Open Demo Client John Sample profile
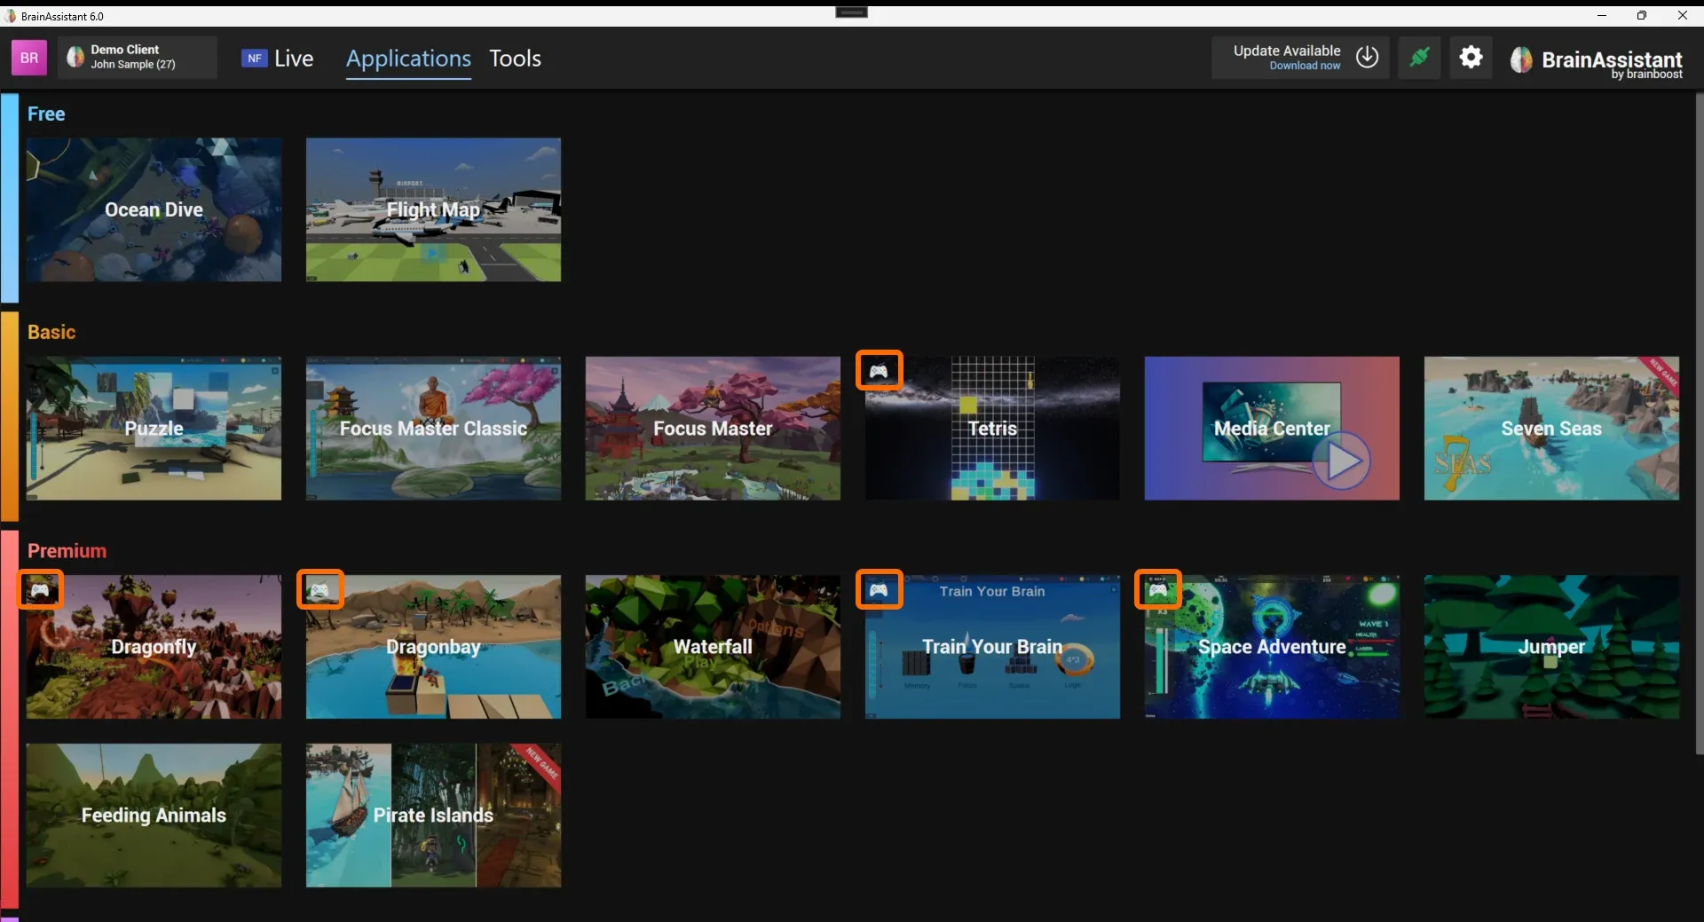 click(x=138, y=58)
